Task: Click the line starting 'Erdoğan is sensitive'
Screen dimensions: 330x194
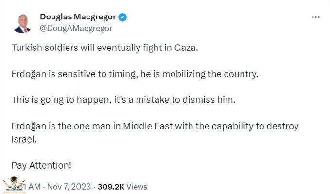Action: click(135, 74)
